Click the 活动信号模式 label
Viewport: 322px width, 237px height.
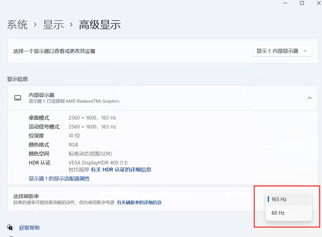coord(44,127)
